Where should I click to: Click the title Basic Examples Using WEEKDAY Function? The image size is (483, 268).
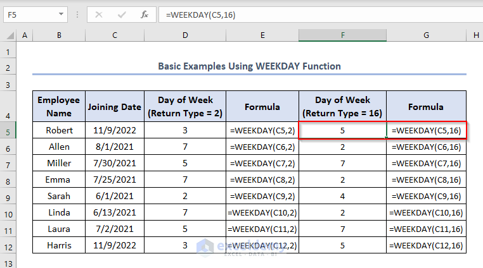tap(249, 66)
